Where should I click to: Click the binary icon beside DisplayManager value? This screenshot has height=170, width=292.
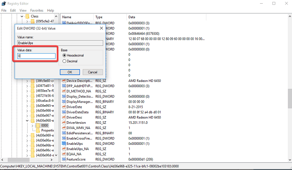[64, 102]
